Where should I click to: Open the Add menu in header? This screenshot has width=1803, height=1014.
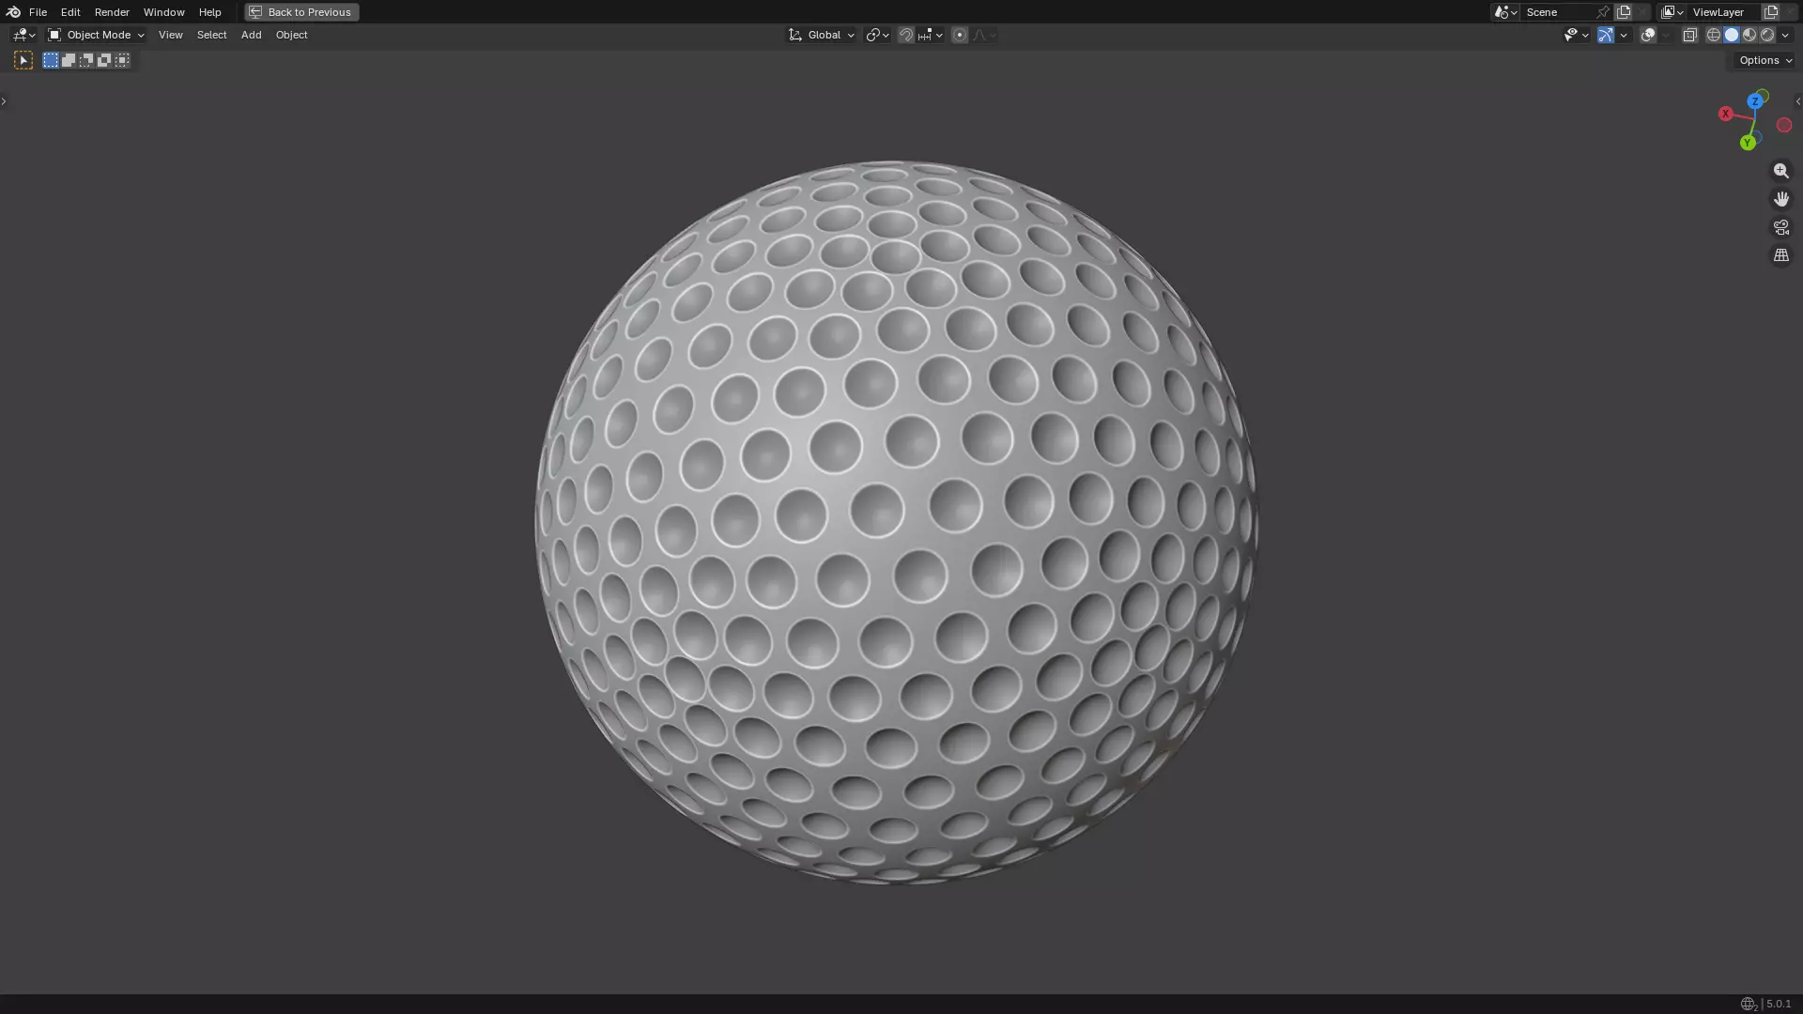[251, 35]
